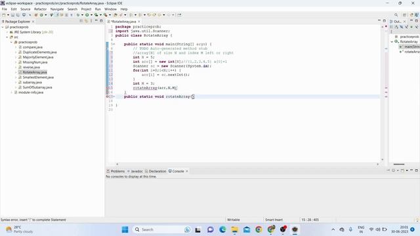Open the Source menu
The image size is (420, 236).
coord(25,9)
